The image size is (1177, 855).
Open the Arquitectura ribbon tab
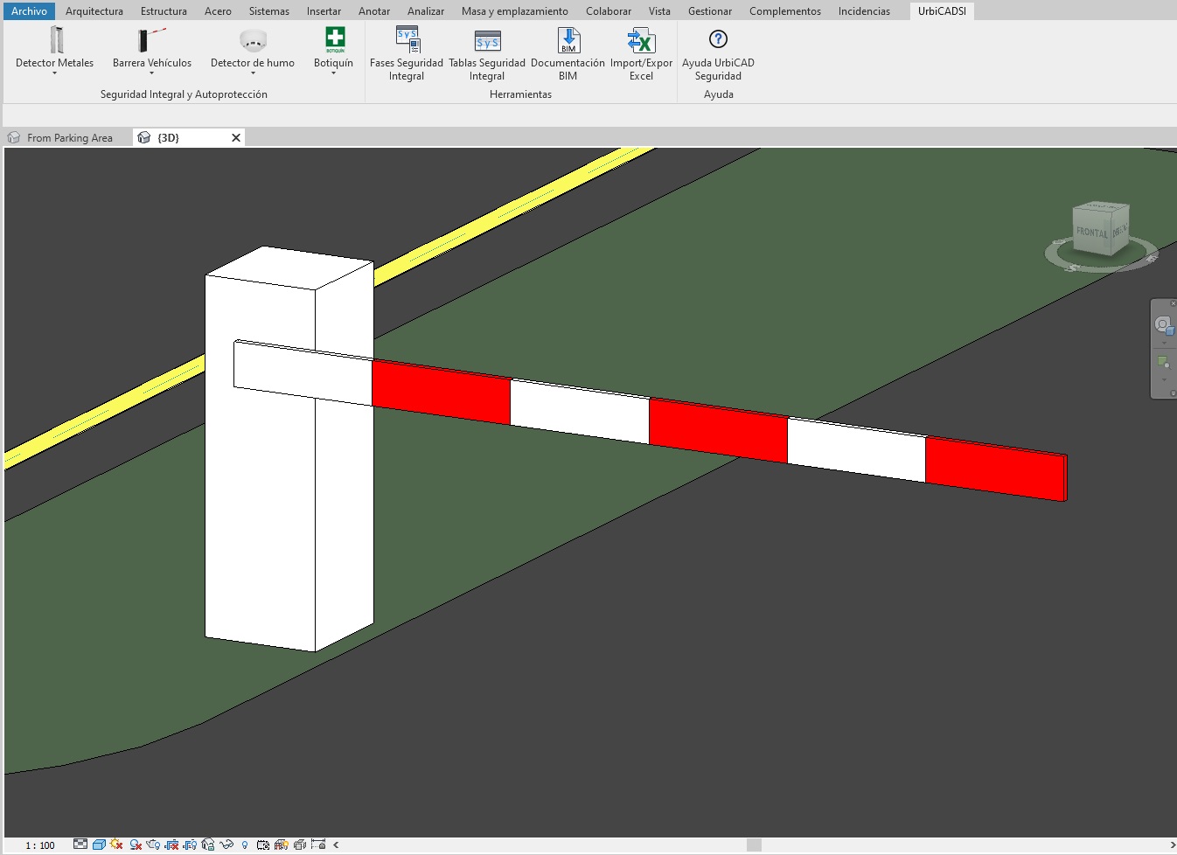click(94, 11)
